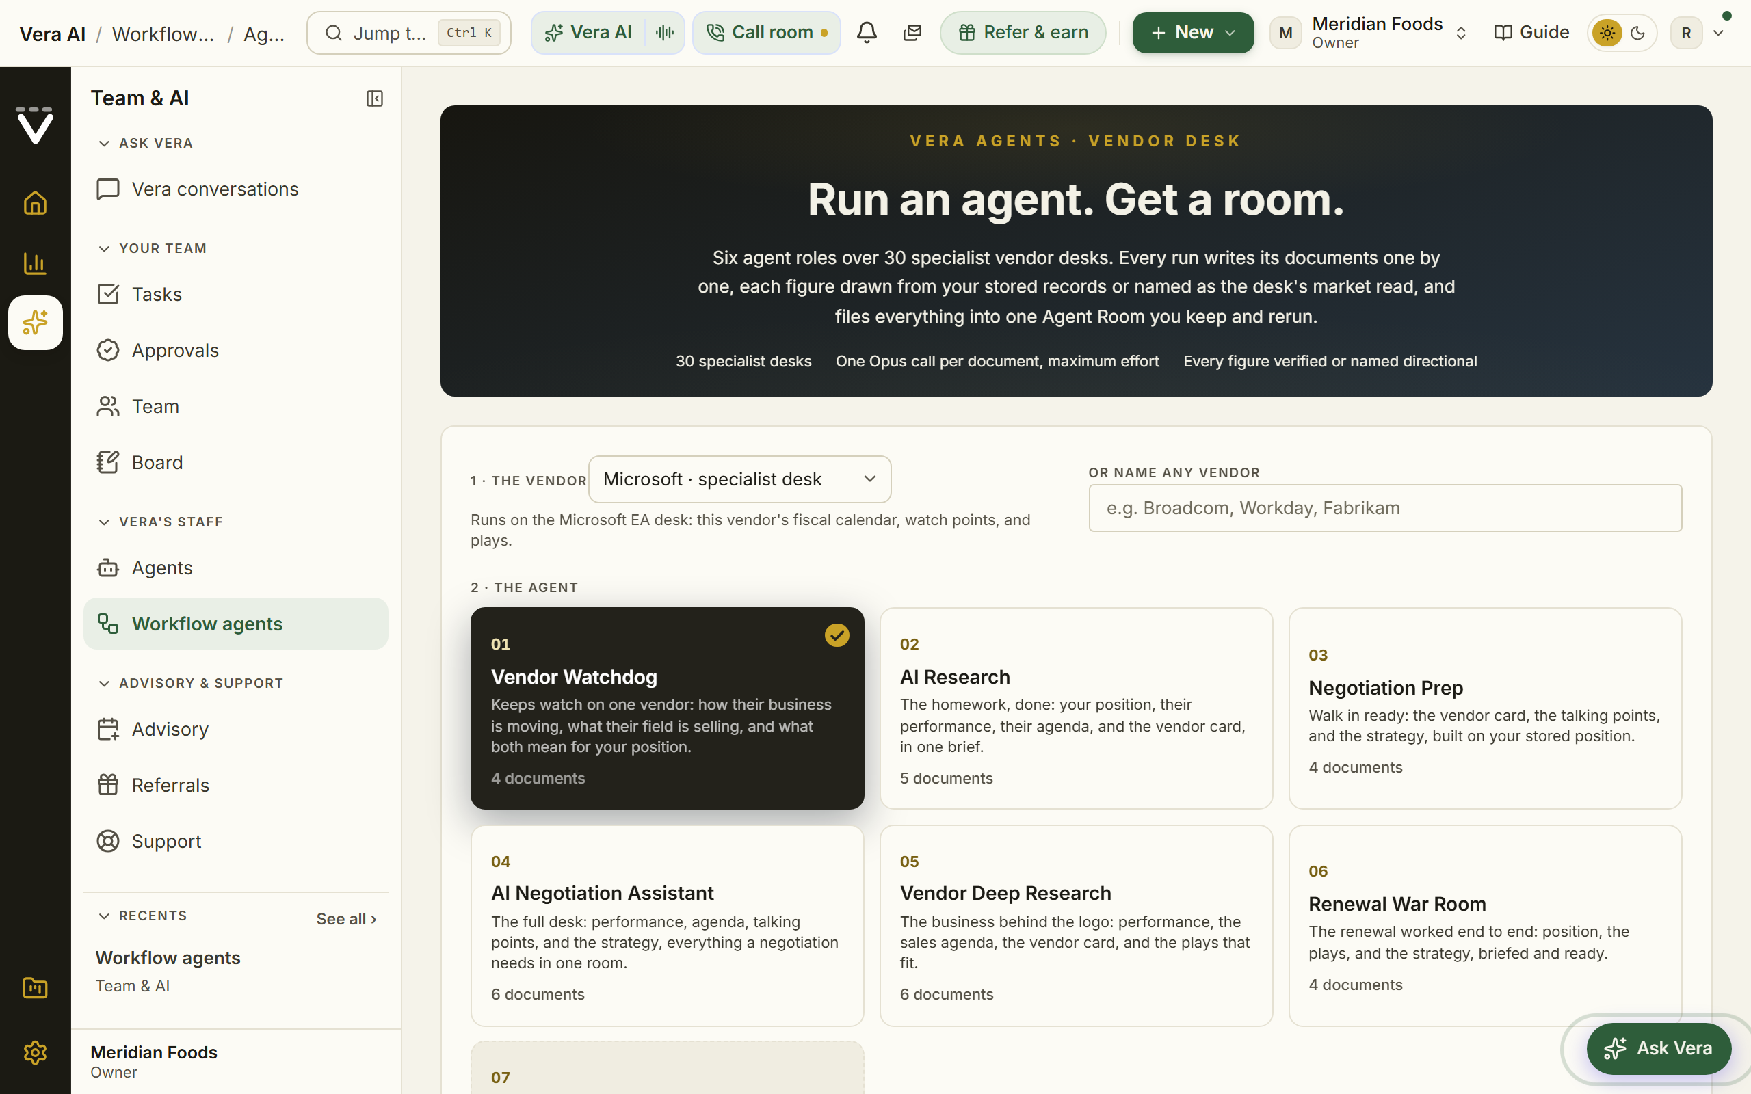1751x1094 pixels.
Task: Select the AI Negotiation Assistant card
Action: (x=667, y=925)
